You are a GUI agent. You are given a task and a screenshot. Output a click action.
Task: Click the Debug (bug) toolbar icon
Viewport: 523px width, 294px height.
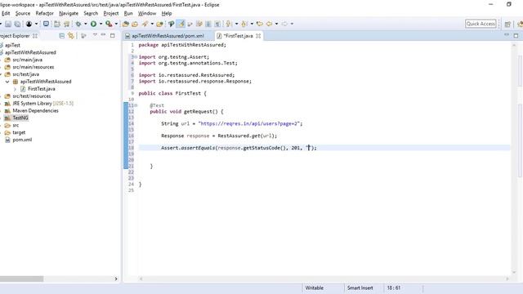tap(78, 24)
